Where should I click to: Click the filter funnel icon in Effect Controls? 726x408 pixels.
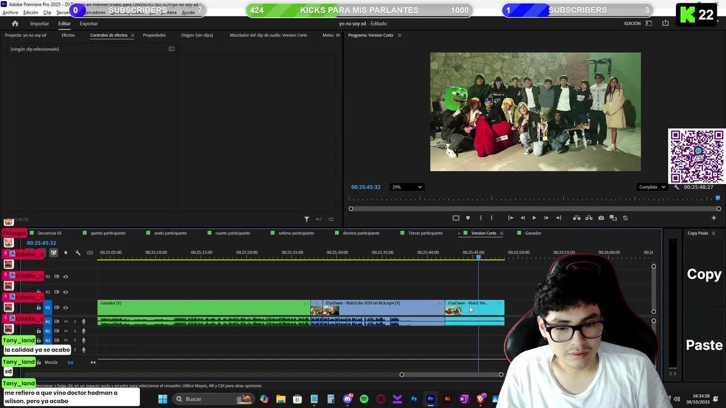point(306,219)
